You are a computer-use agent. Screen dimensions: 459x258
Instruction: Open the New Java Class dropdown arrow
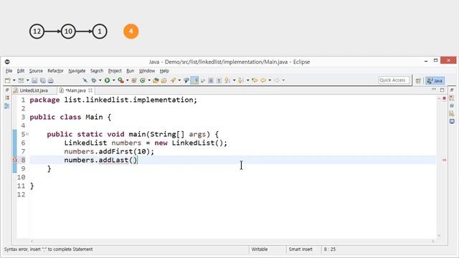(149, 80)
